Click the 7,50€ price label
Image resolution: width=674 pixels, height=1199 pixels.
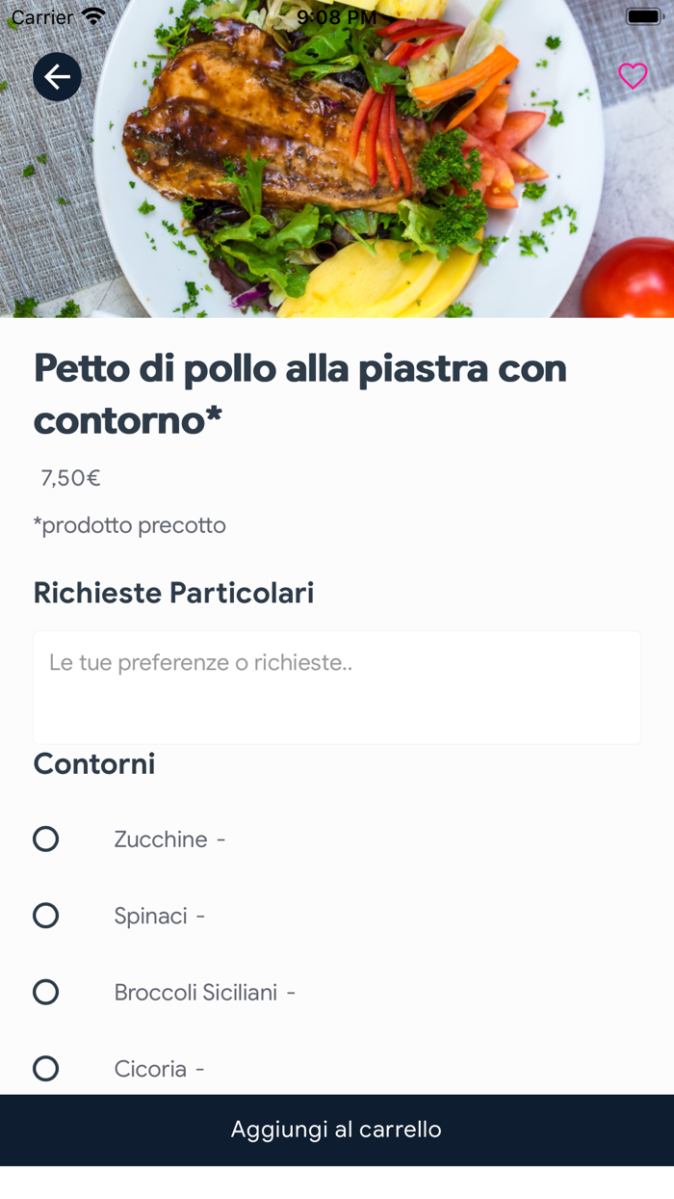69,476
